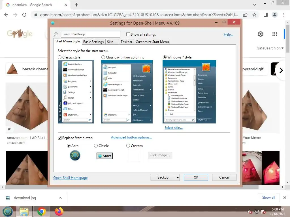Screen dimensions: 290x217
Task: Click the muted volume tray icon
Action: (250, 212)
